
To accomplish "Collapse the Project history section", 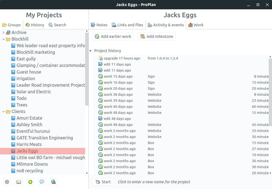I will click(x=90, y=50).
